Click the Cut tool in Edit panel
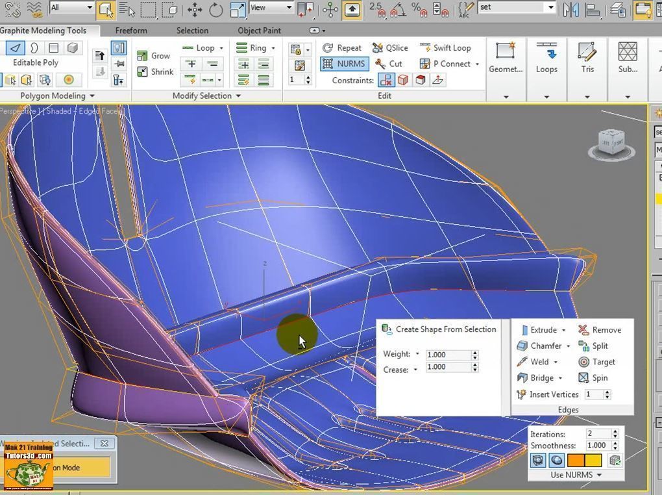662x495 pixels. tap(389, 64)
